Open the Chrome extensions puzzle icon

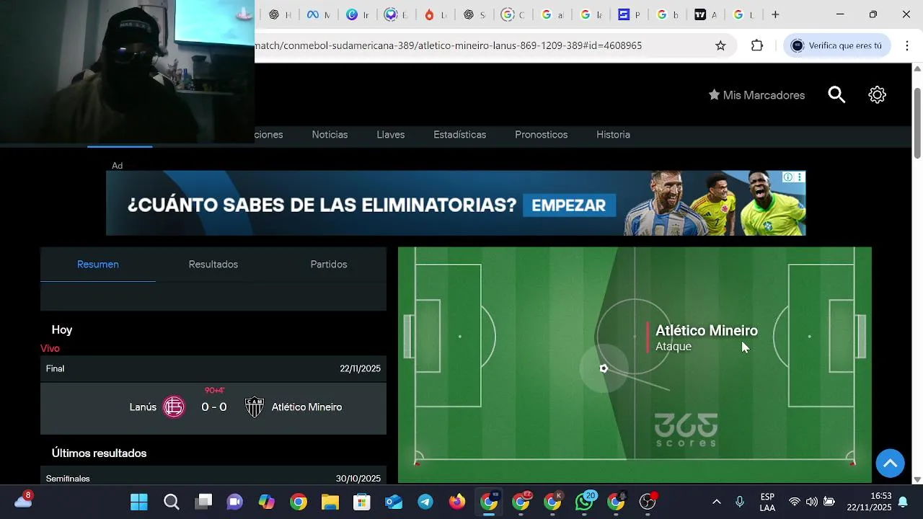click(x=756, y=45)
